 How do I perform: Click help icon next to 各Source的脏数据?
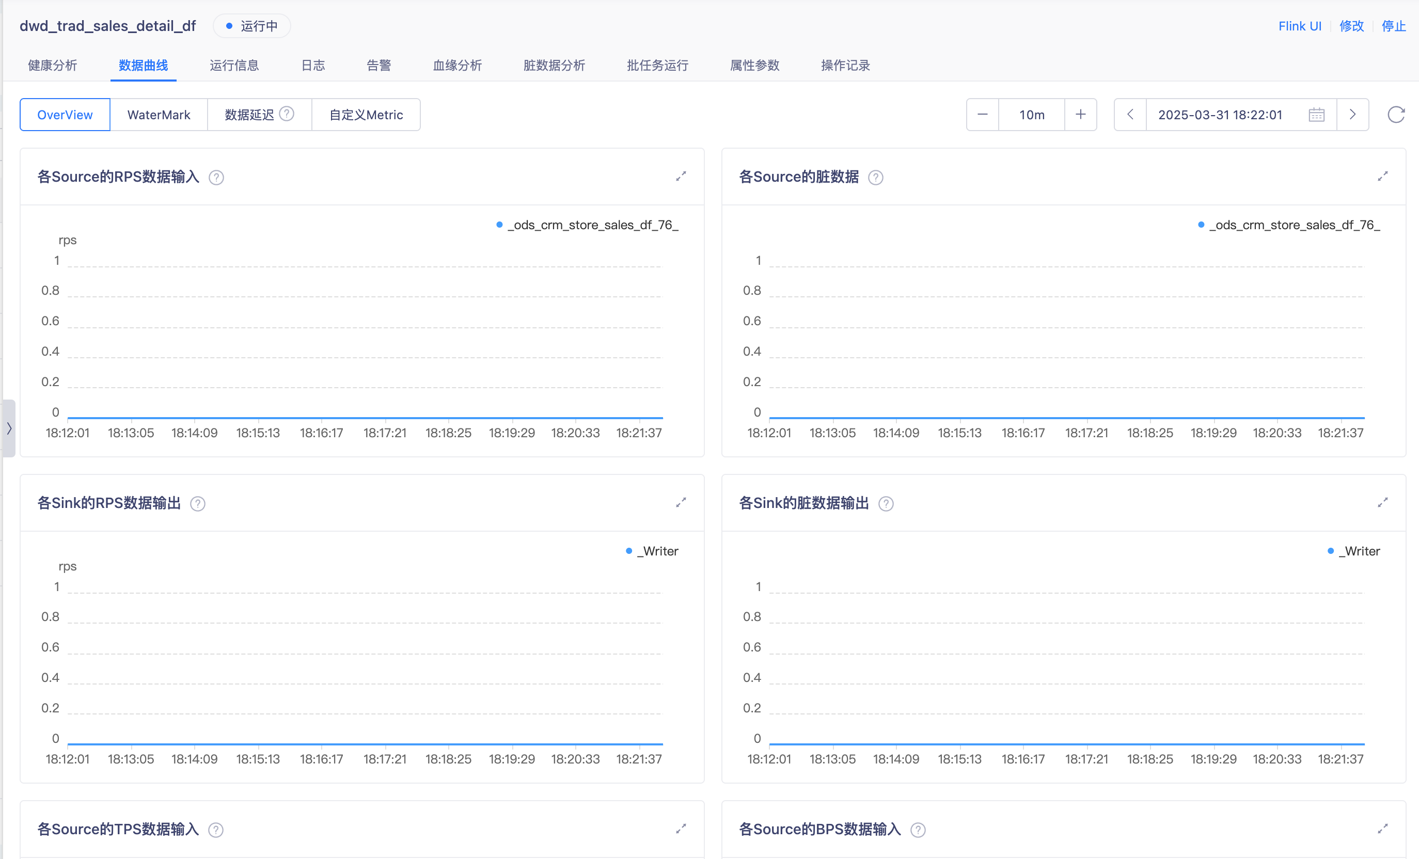point(875,178)
